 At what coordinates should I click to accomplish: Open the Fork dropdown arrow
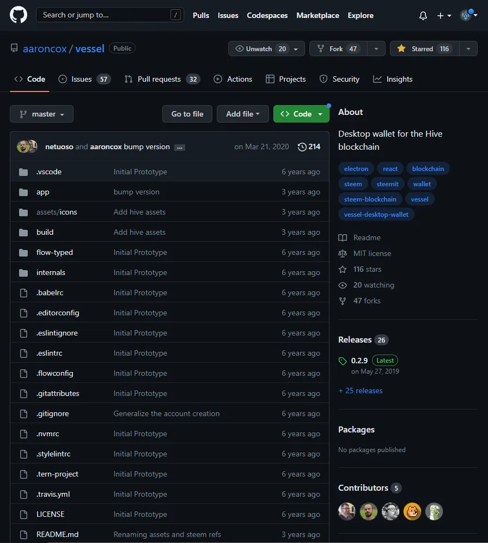(x=376, y=49)
